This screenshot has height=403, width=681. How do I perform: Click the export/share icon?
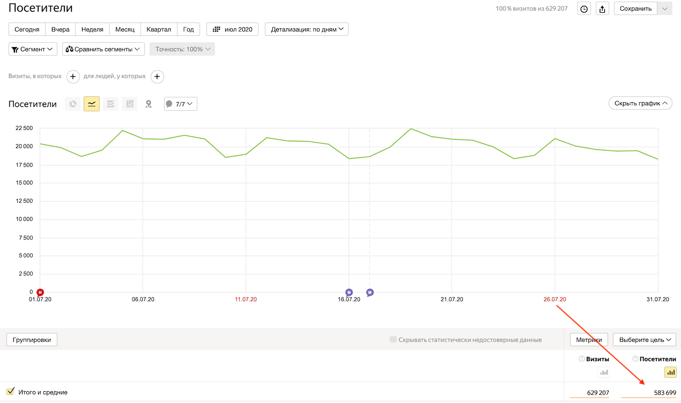602,9
